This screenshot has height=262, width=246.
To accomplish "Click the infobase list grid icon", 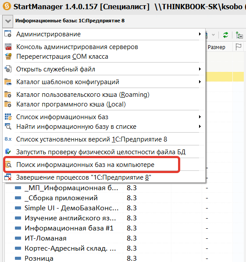I will point(8,117).
